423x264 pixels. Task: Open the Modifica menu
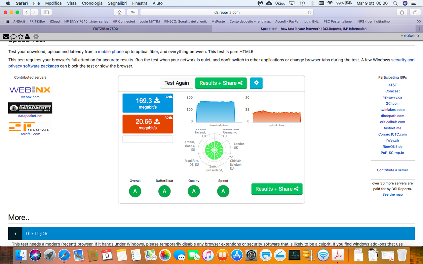coord(53,3)
